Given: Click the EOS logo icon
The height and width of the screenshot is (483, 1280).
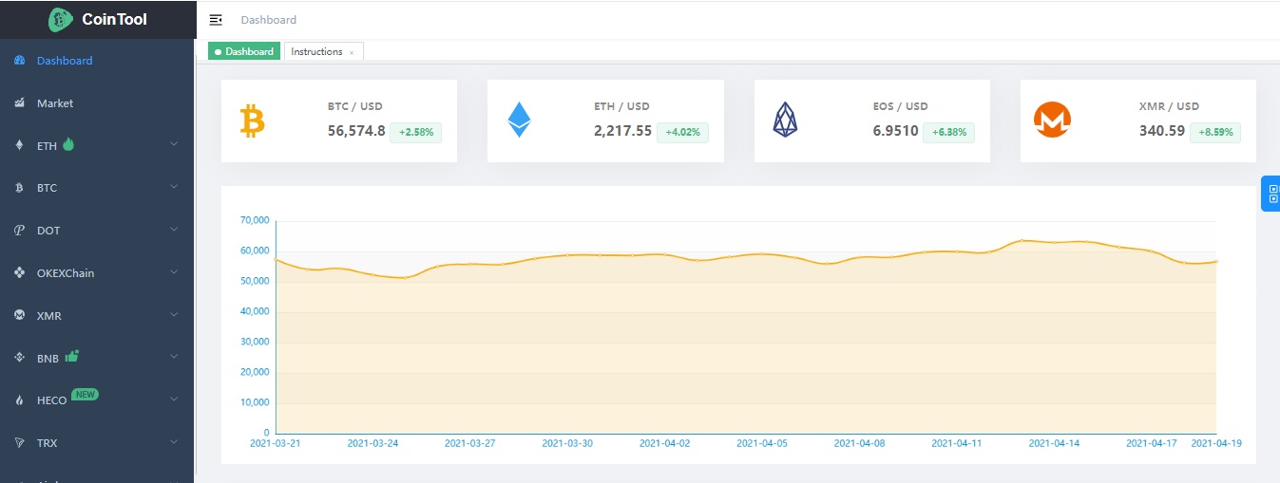Looking at the screenshot, I should [x=785, y=121].
